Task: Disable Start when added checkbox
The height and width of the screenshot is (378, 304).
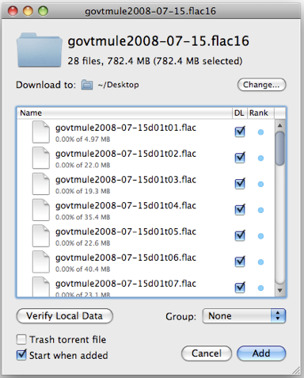Action: 21,355
